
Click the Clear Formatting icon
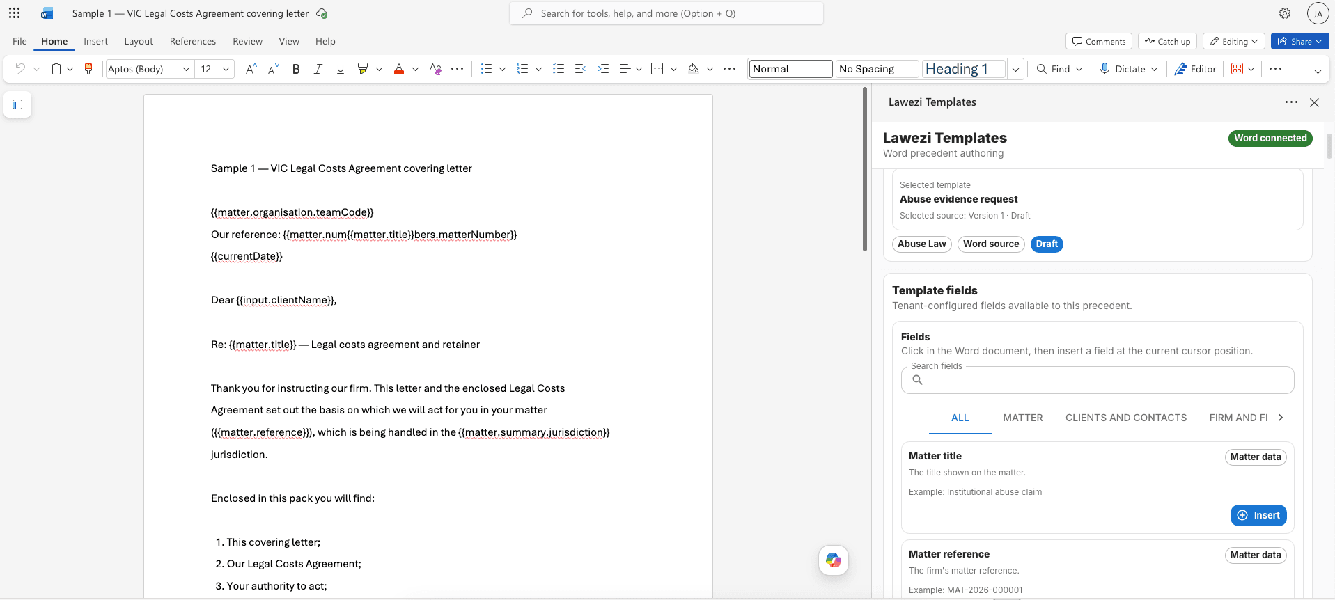[x=435, y=69]
